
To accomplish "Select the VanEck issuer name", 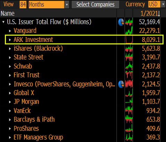I will [x=22, y=111].
